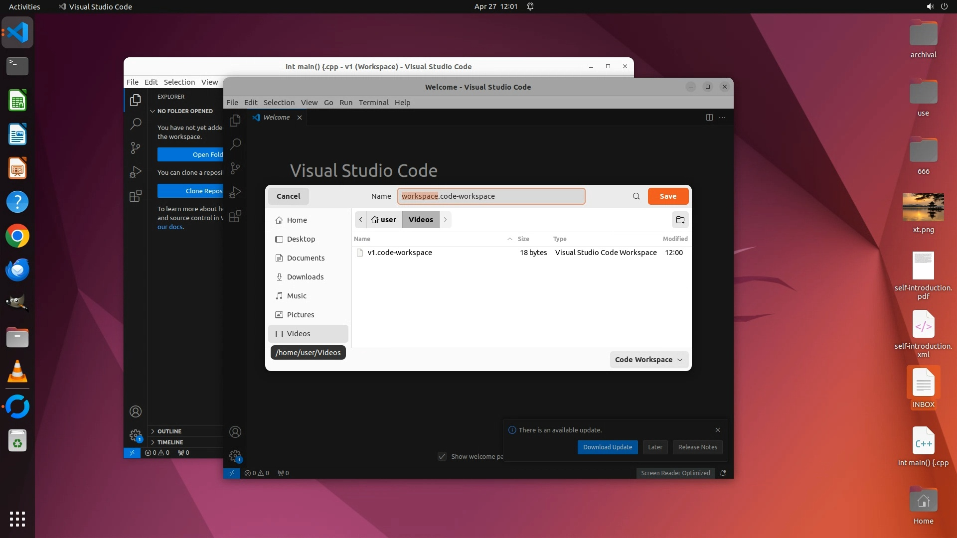Image resolution: width=957 pixels, height=538 pixels.
Task: Open Search view in the Welcome window
Action: click(x=235, y=144)
